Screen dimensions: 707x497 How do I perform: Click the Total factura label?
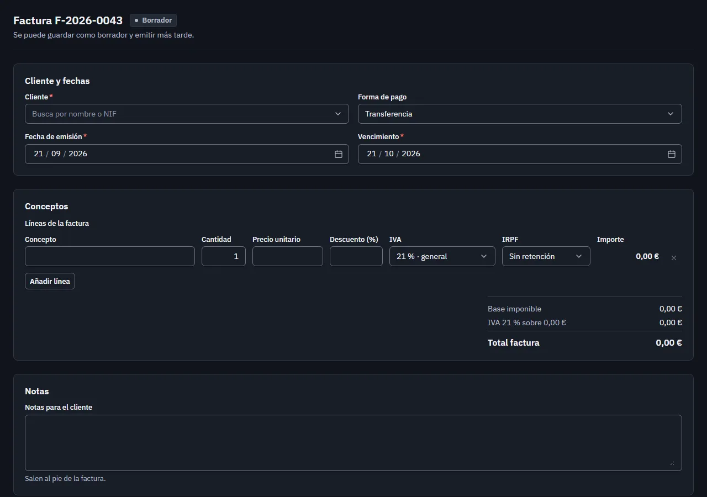point(514,343)
